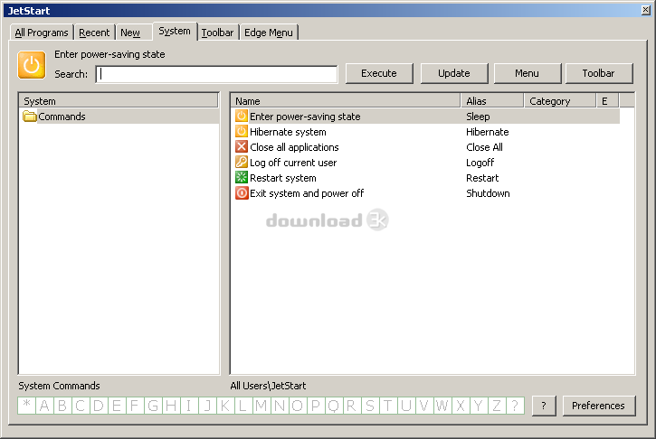Open the Edge Menu tab
This screenshot has width=656, height=439.
[x=269, y=33]
